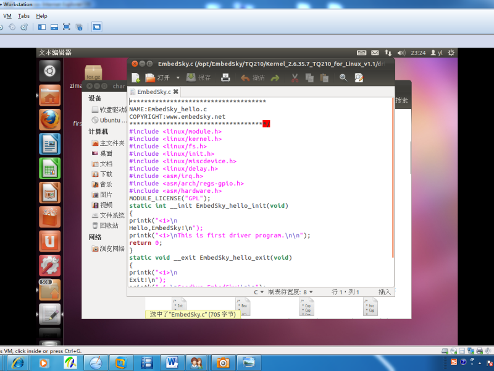Open the VMware Help menu
The height and width of the screenshot is (371, 494).
tap(41, 16)
